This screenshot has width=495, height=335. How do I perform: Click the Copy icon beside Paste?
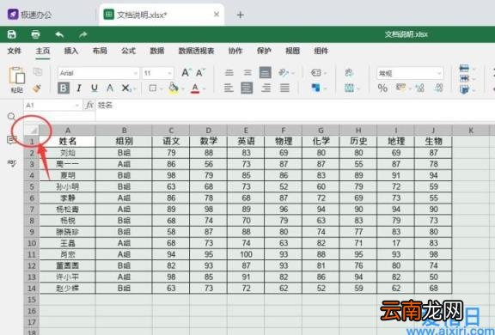point(38,72)
